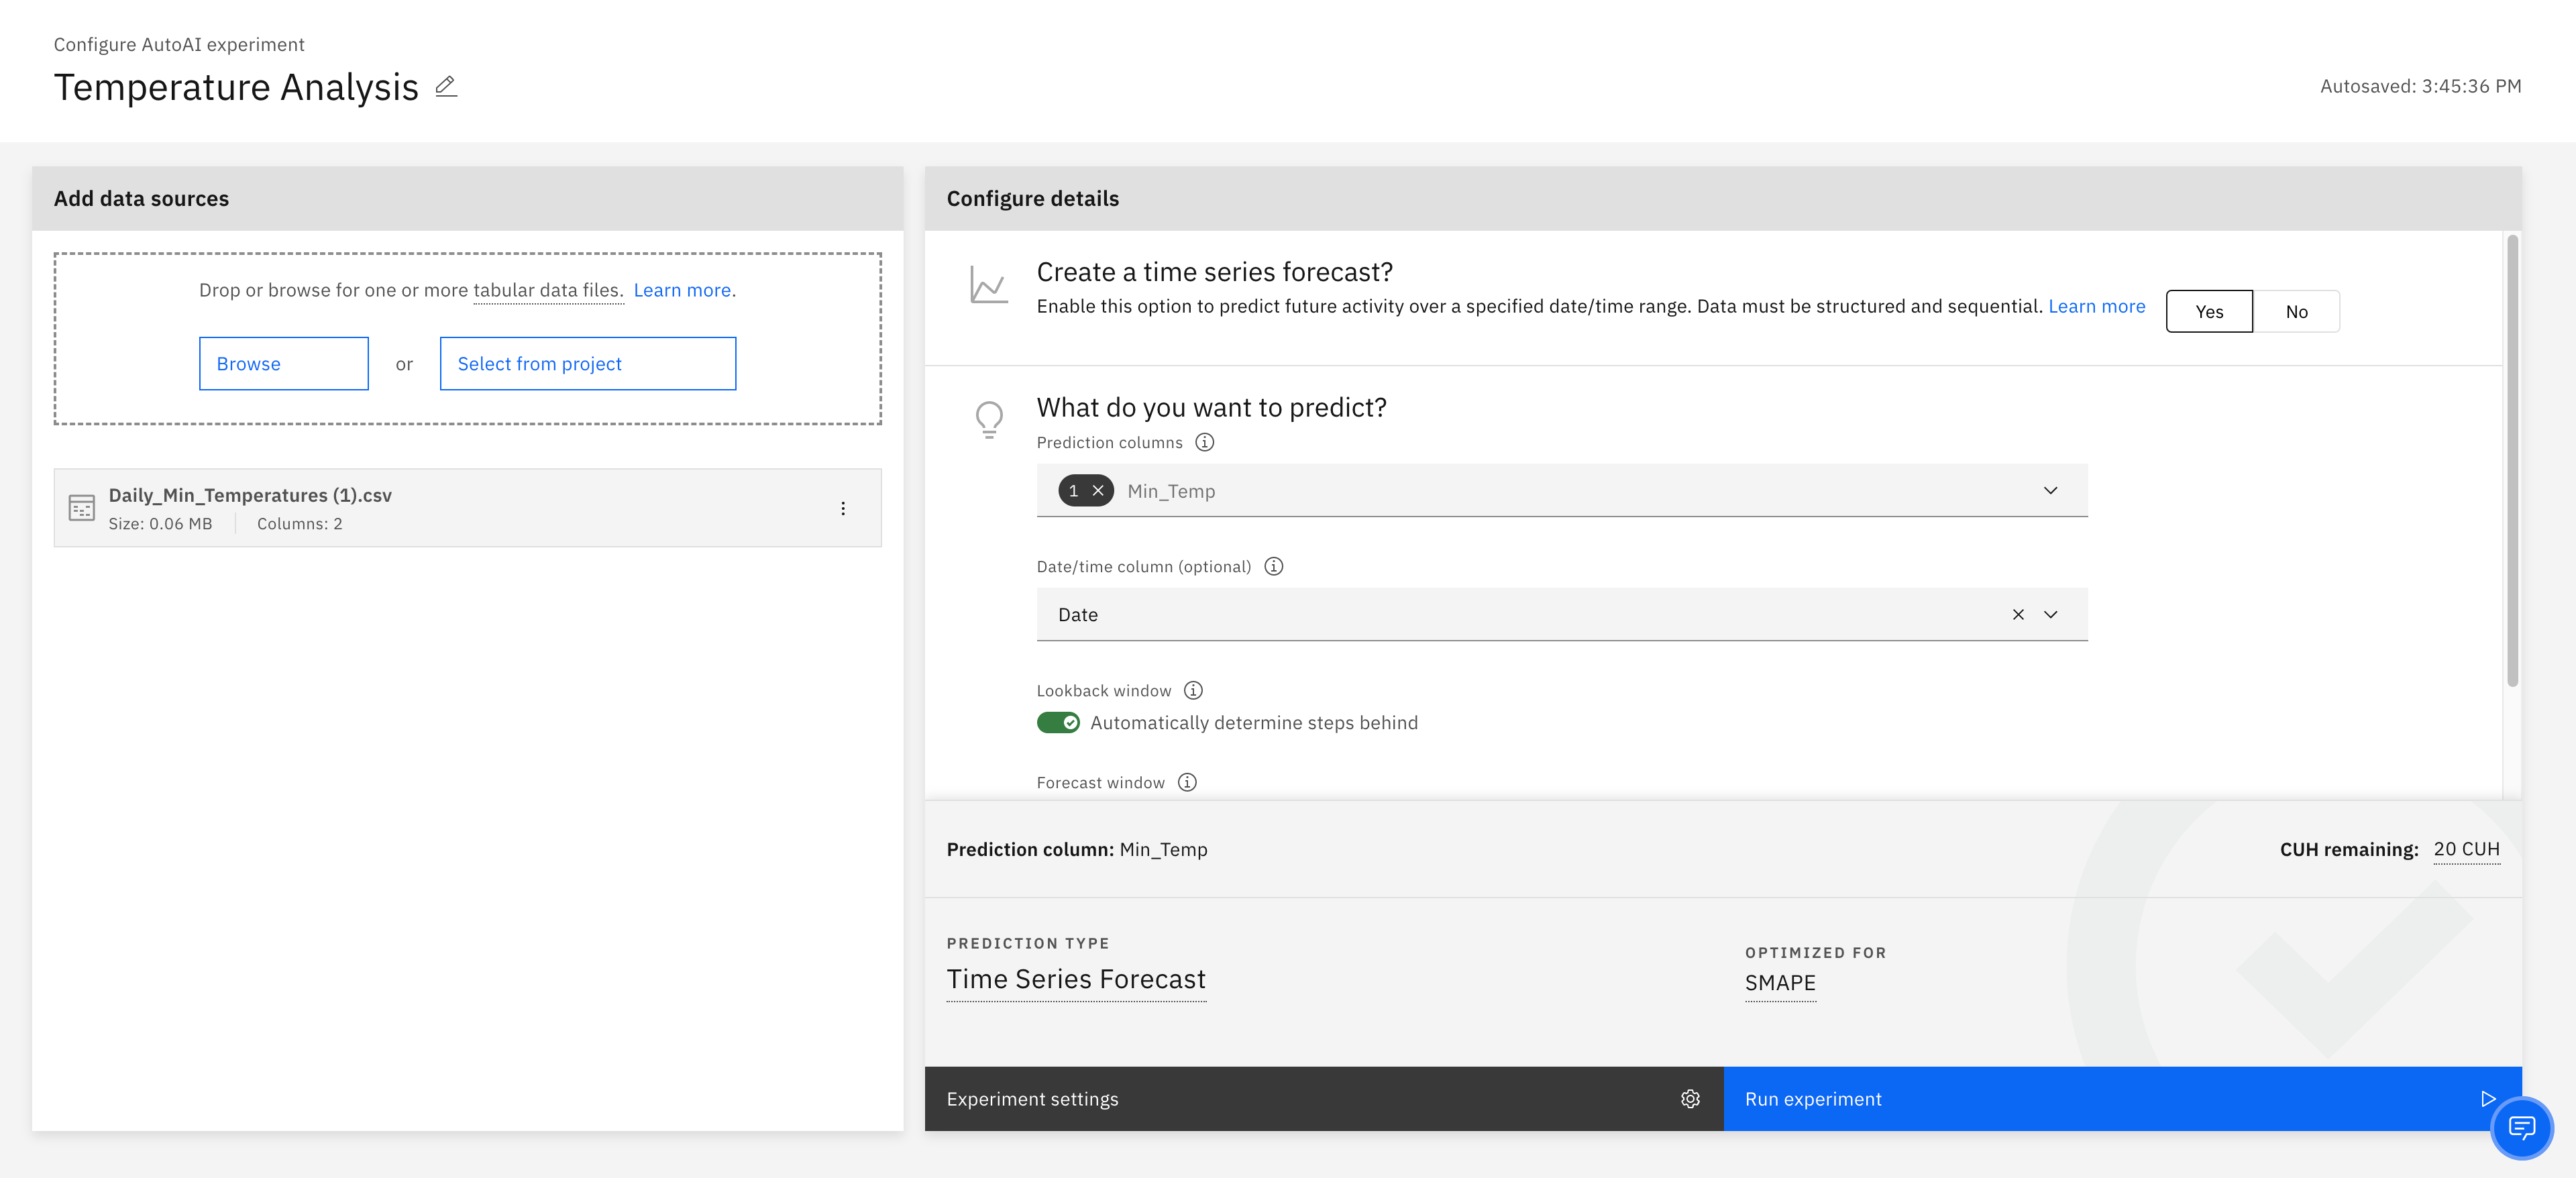Image resolution: width=2576 pixels, height=1178 pixels.
Task: Click the play icon on Run experiment
Action: point(2488,1098)
